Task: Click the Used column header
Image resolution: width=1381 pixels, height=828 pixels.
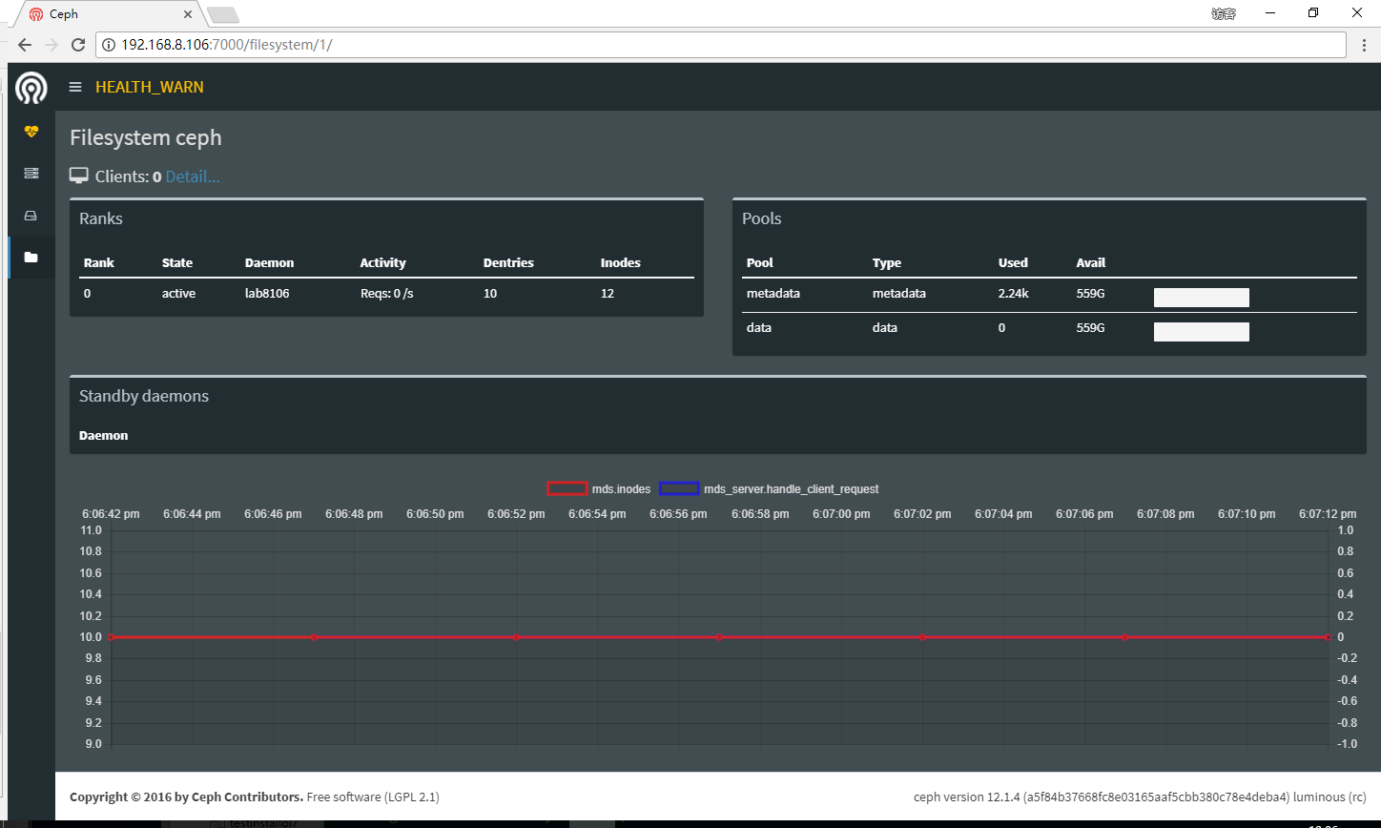Action: tap(1013, 262)
